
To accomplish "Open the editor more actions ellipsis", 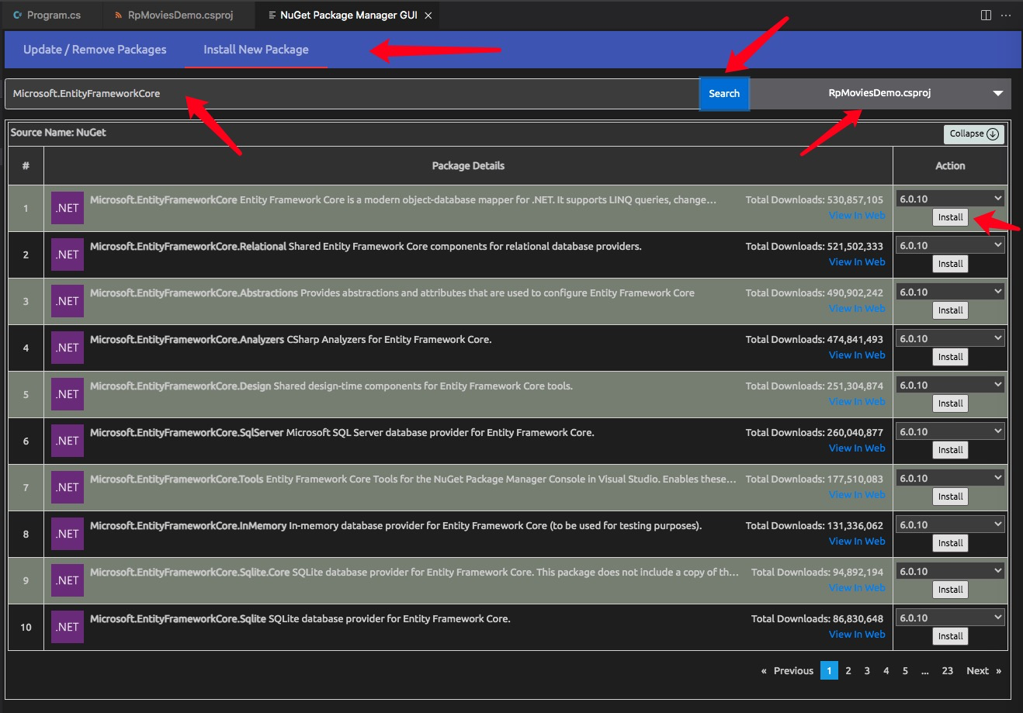I will point(1006,15).
